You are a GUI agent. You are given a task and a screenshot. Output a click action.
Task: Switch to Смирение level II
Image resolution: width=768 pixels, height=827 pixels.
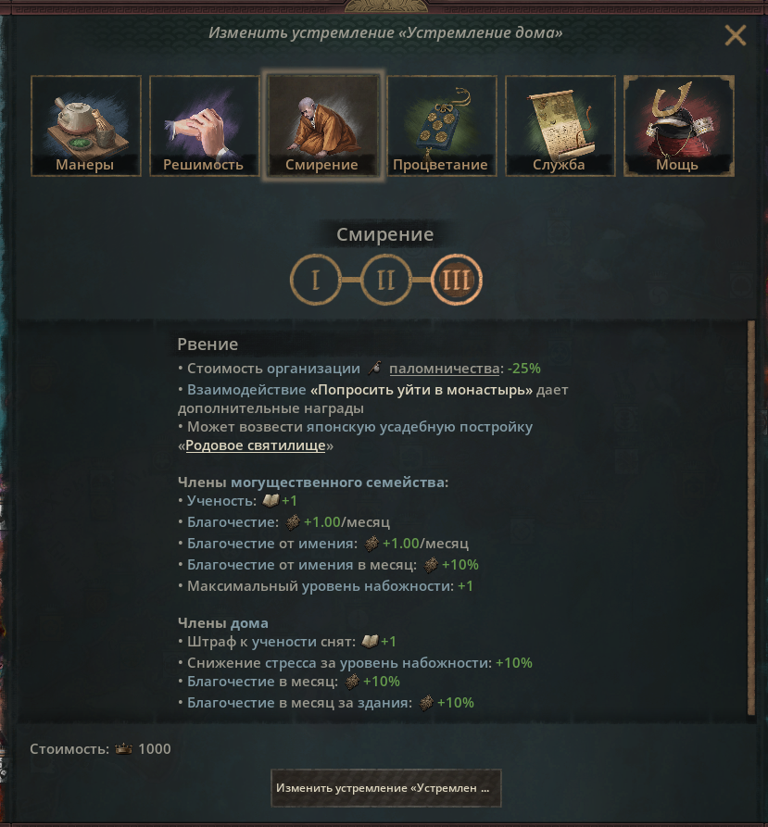coord(386,280)
